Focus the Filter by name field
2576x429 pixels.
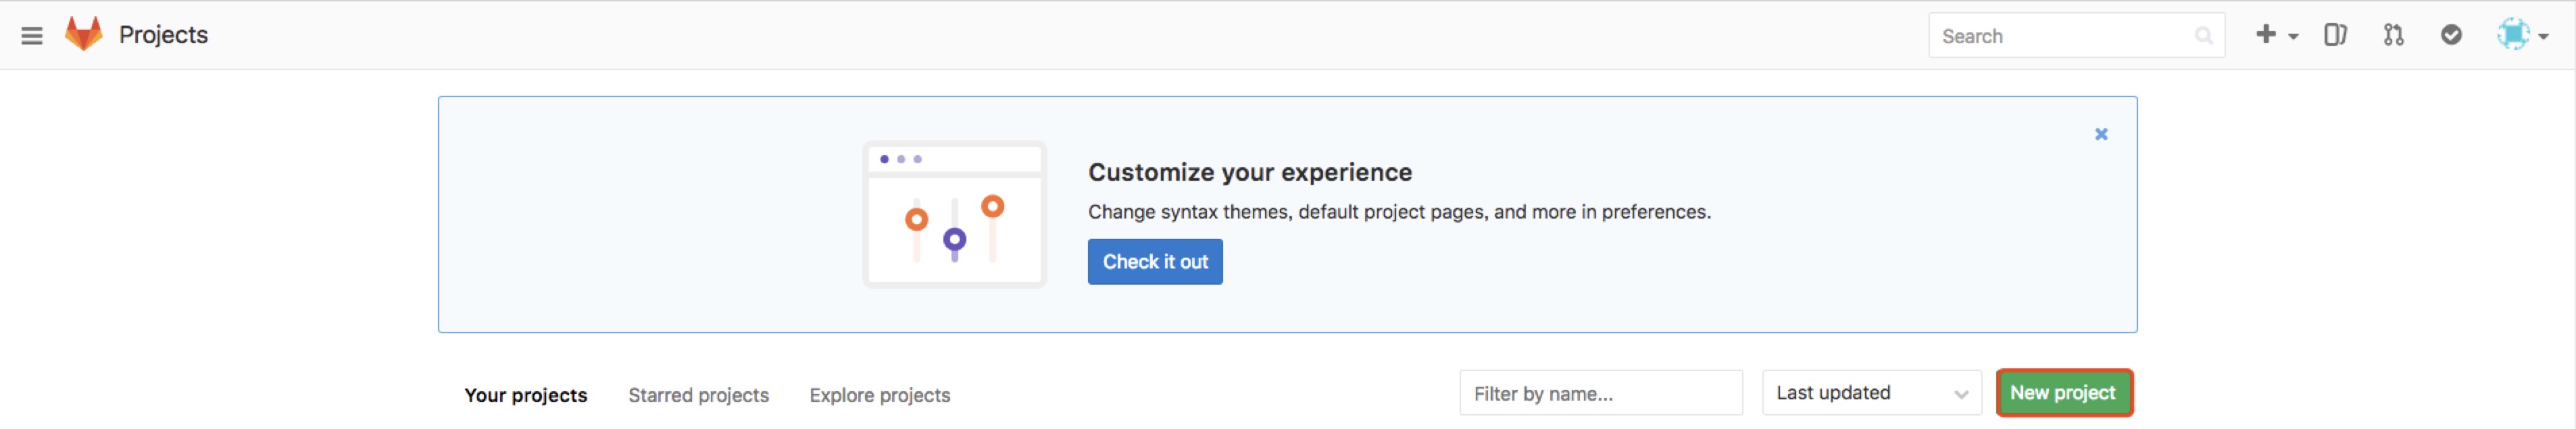(x=1600, y=393)
